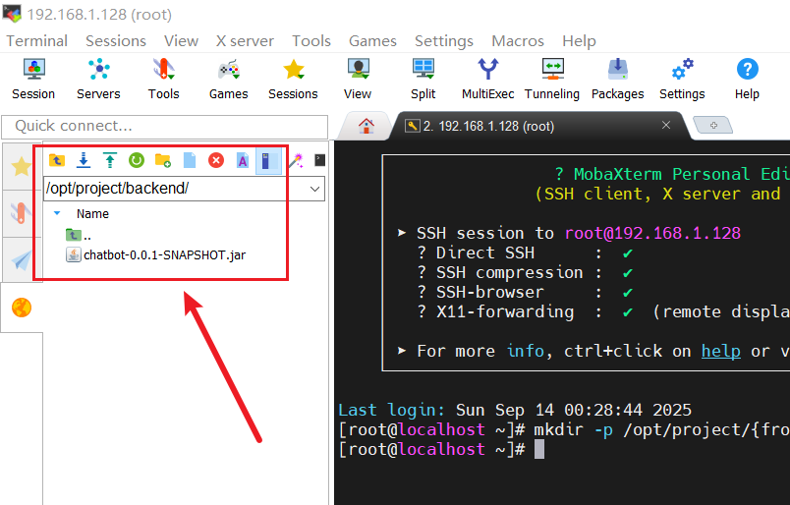Click the help link in the terminal banner
The height and width of the screenshot is (505, 790).
[x=721, y=351]
